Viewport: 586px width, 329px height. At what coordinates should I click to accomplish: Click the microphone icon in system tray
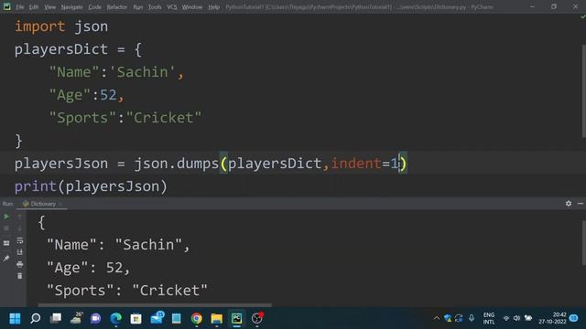click(472, 318)
